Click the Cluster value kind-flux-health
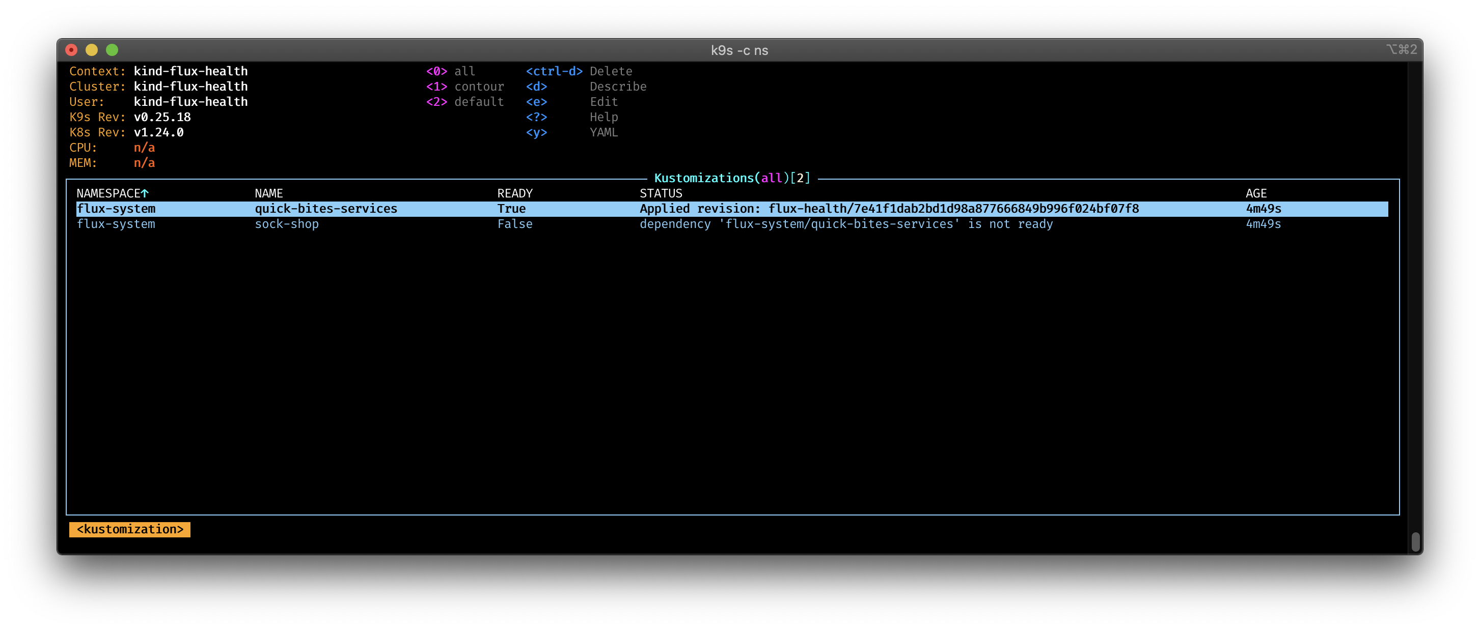Image resolution: width=1480 pixels, height=630 pixels. coord(191,86)
